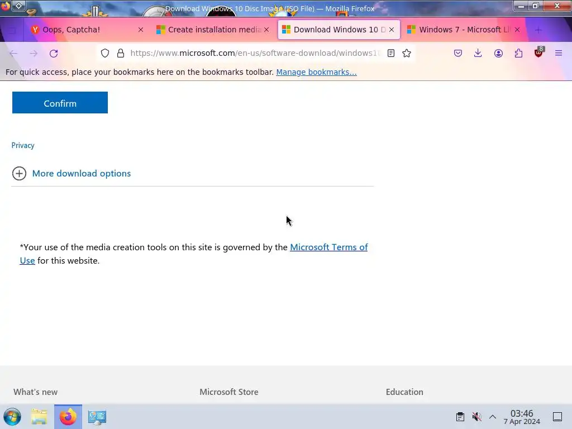
Task: View site security padlock info
Action: coord(121,53)
